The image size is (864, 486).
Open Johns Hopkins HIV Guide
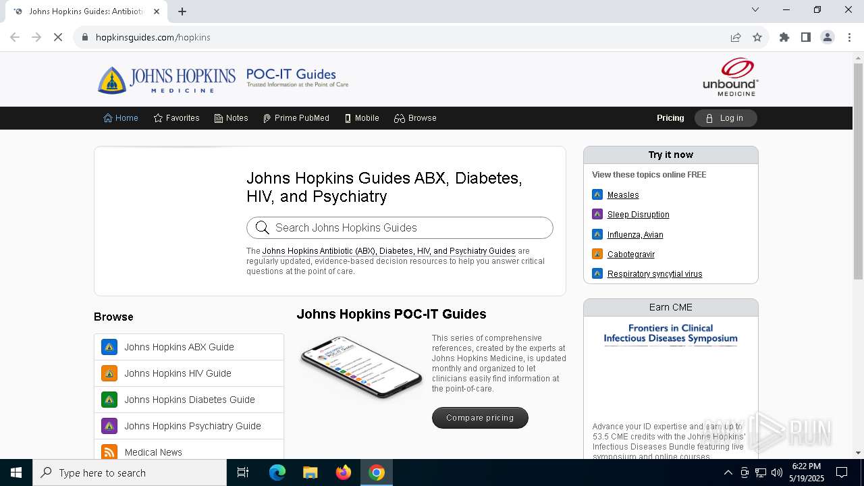point(189,373)
